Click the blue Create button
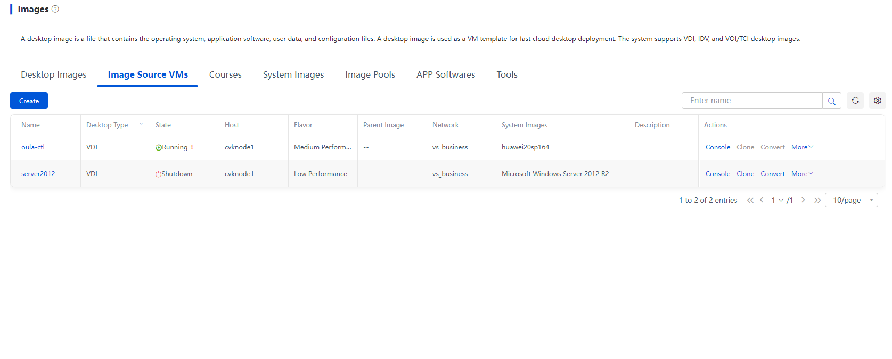Viewport: 892px width, 359px height. [29, 101]
